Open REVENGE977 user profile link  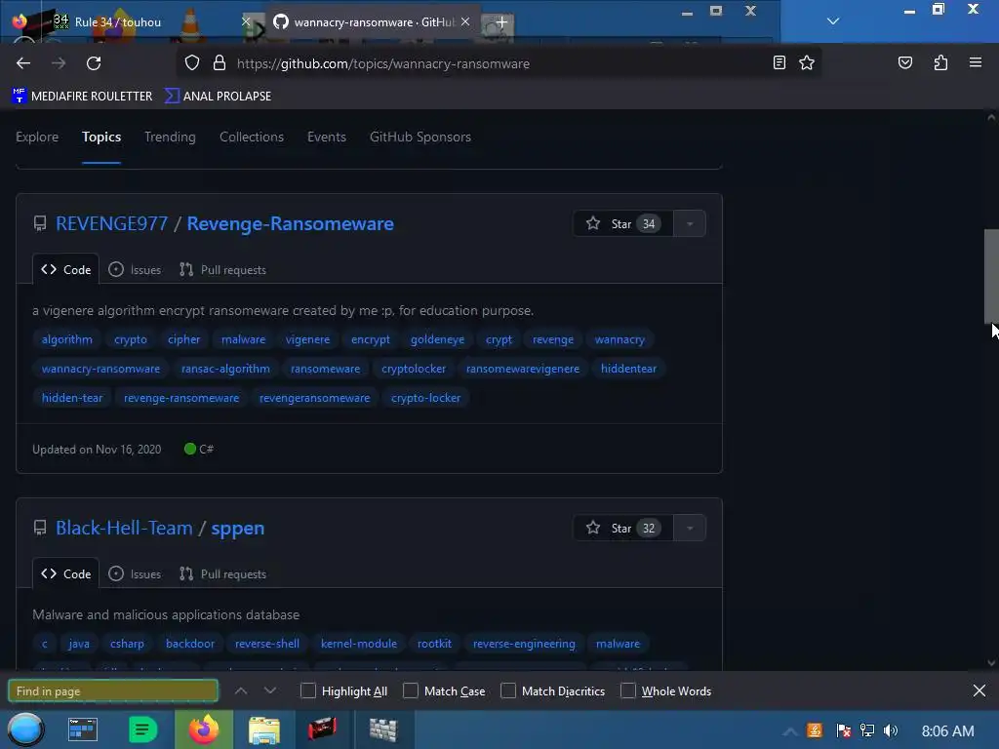tap(111, 223)
